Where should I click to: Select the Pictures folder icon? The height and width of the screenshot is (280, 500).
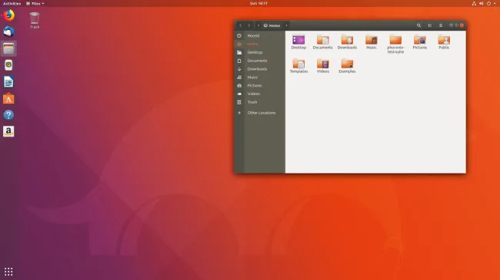coord(420,39)
